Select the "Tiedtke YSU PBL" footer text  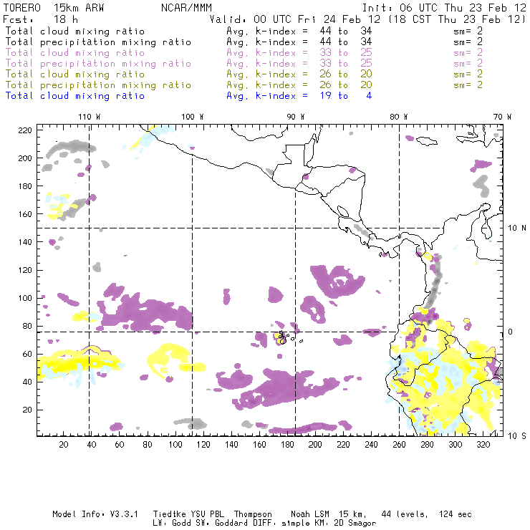point(188,514)
